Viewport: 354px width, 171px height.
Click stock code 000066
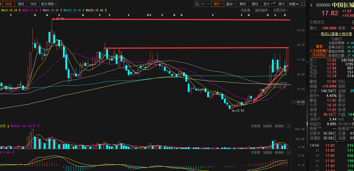323,5
